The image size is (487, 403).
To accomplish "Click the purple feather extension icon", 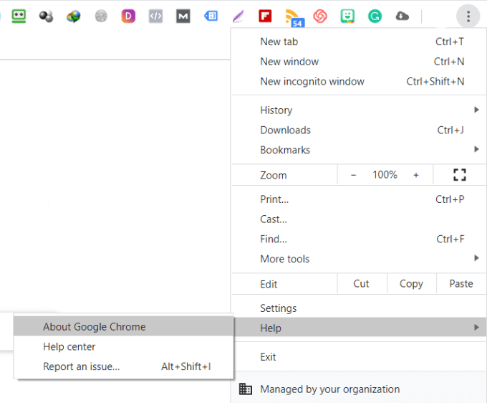I will 238,16.
